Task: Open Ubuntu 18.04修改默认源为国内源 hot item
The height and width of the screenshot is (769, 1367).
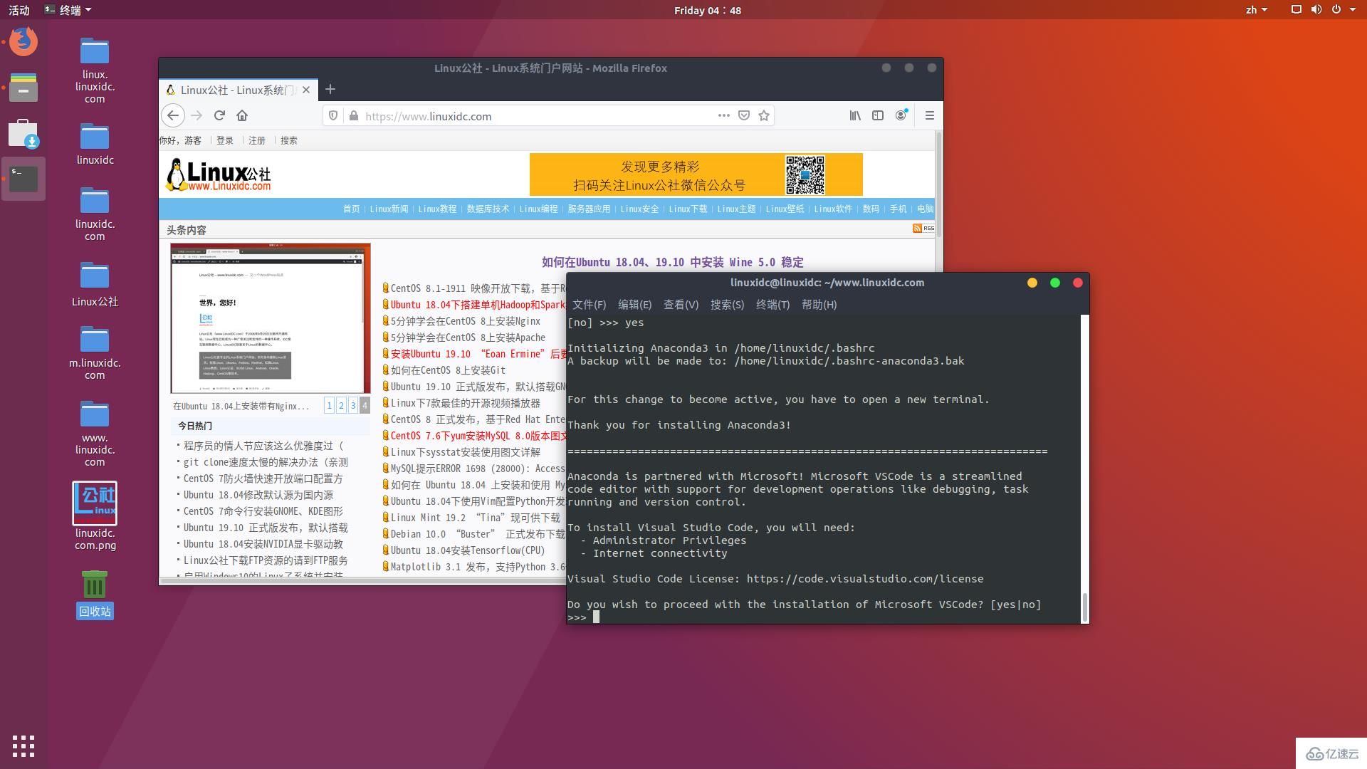Action: point(258,495)
